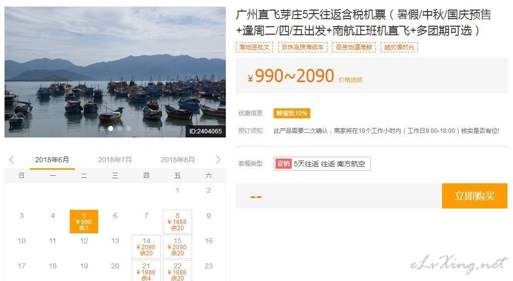Viewport: 513px width, 281px height.
Task: Pick June 21 with 4 remaining
Action: pos(146,271)
